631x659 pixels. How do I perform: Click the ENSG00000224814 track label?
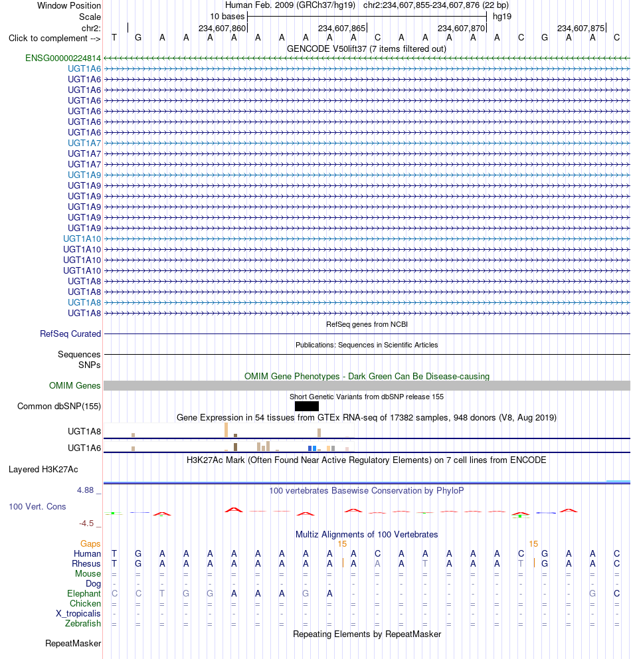(x=63, y=58)
